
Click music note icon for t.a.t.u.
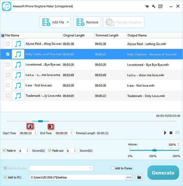pyautogui.click(x=18, y=75)
